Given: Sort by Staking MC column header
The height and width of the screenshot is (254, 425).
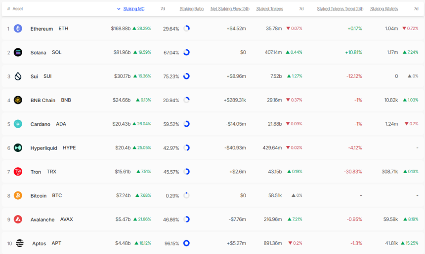Looking at the screenshot, I should (133, 9).
